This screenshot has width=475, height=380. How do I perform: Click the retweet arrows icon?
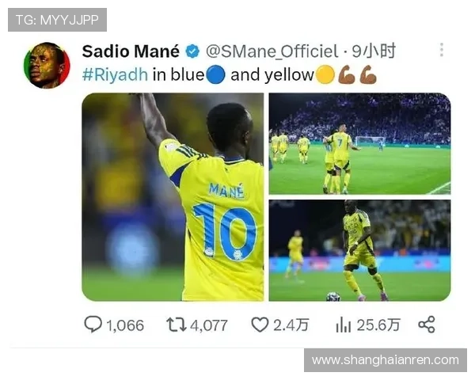click(x=176, y=325)
